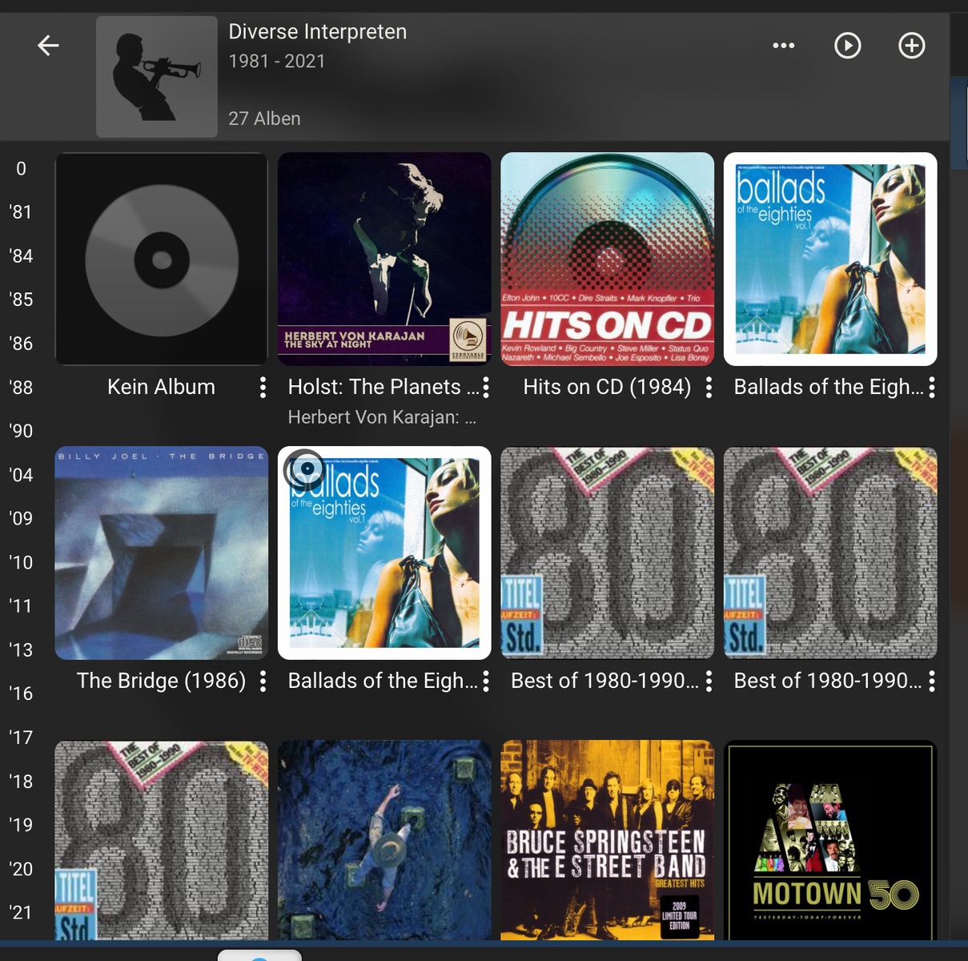This screenshot has height=961, width=968.
Task: Select the Kein Album title
Action: 161,388
